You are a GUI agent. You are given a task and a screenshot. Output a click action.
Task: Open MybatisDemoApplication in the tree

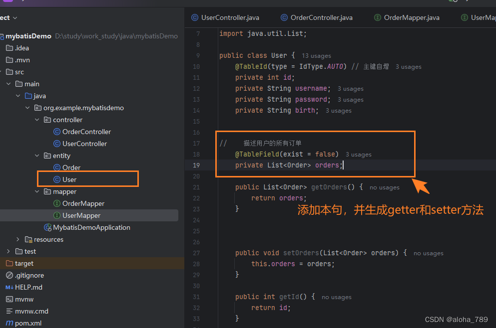[91, 228]
